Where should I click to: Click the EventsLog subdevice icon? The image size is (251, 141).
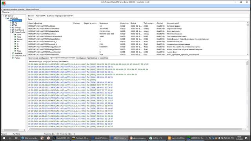(x=13, y=30)
